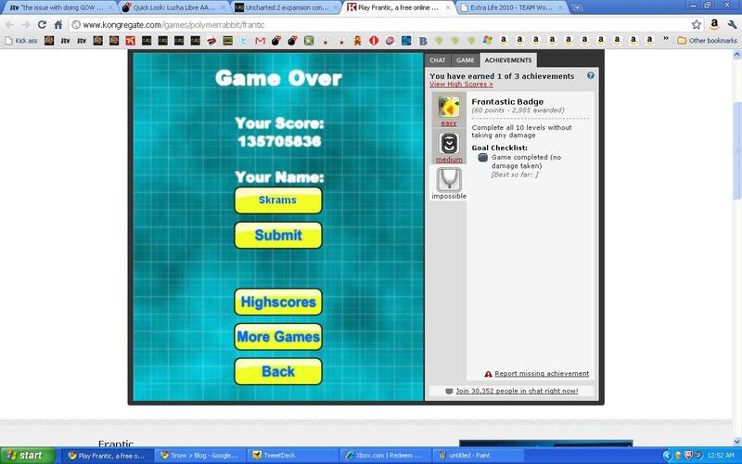742x464 pixels.
Task: Join 30,352 people in chat link
Action: click(x=517, y=391)
